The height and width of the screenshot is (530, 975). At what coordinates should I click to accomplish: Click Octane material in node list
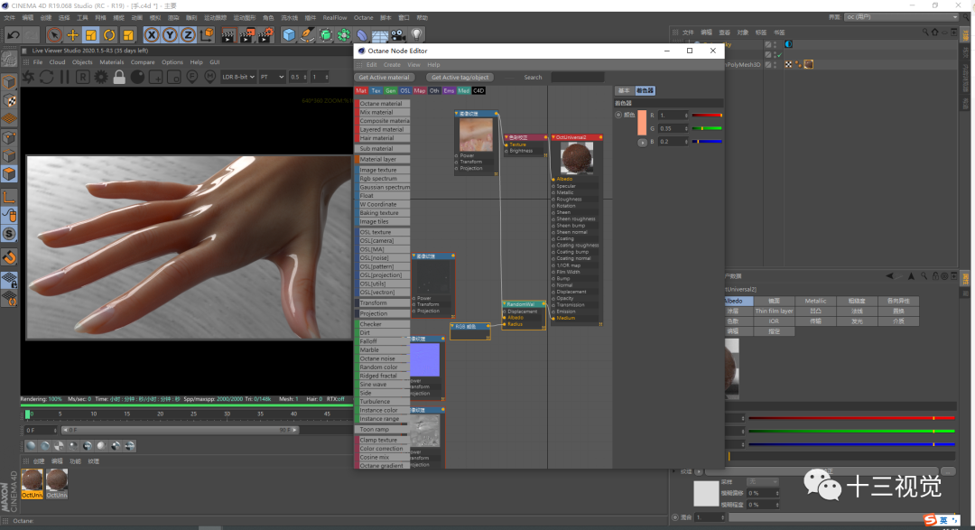tap(383, 104)
